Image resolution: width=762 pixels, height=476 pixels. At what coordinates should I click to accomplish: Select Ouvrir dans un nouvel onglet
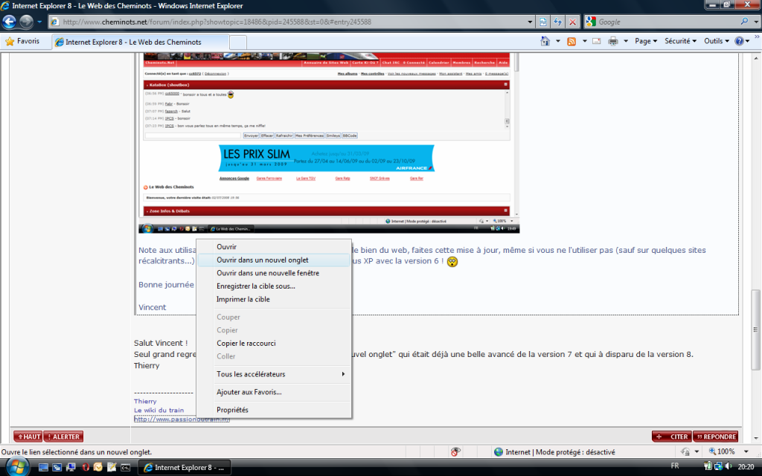coord(274,260)
